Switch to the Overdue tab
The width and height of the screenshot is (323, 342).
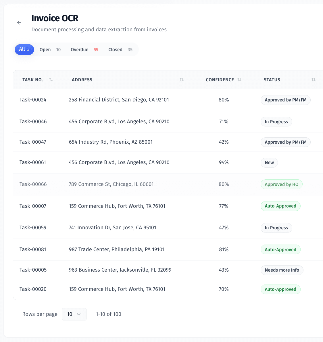[x=84, y=50]
